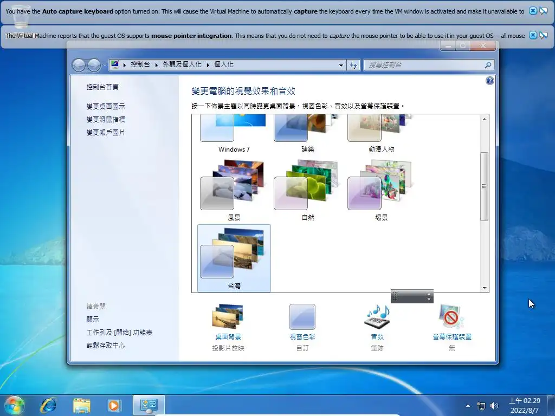Click the language bar grip handle
This screenshot has width=555, height=416.
(x=395, y=296)
